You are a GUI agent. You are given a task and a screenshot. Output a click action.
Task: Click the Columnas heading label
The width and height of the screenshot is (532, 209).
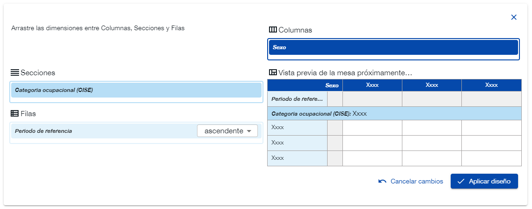click(x=295, y=30)
